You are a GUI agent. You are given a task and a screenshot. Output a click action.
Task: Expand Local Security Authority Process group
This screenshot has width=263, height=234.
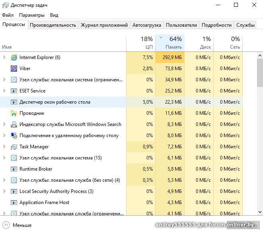point(4,191)
